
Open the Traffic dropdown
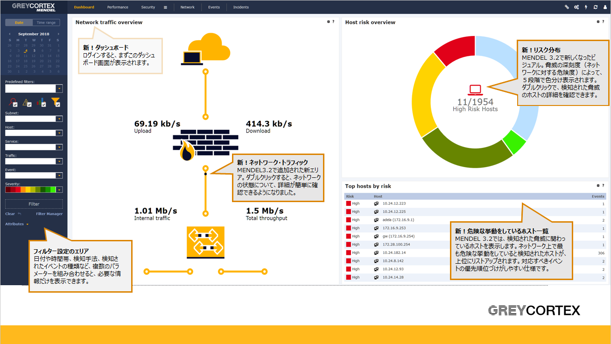tap(59, 161)
